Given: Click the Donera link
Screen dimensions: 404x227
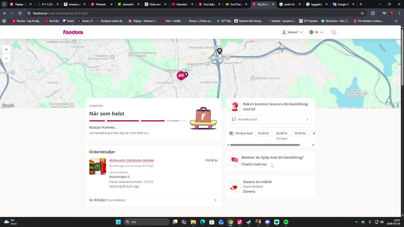Looking at the screenshot, I should (x=249, y=192).
